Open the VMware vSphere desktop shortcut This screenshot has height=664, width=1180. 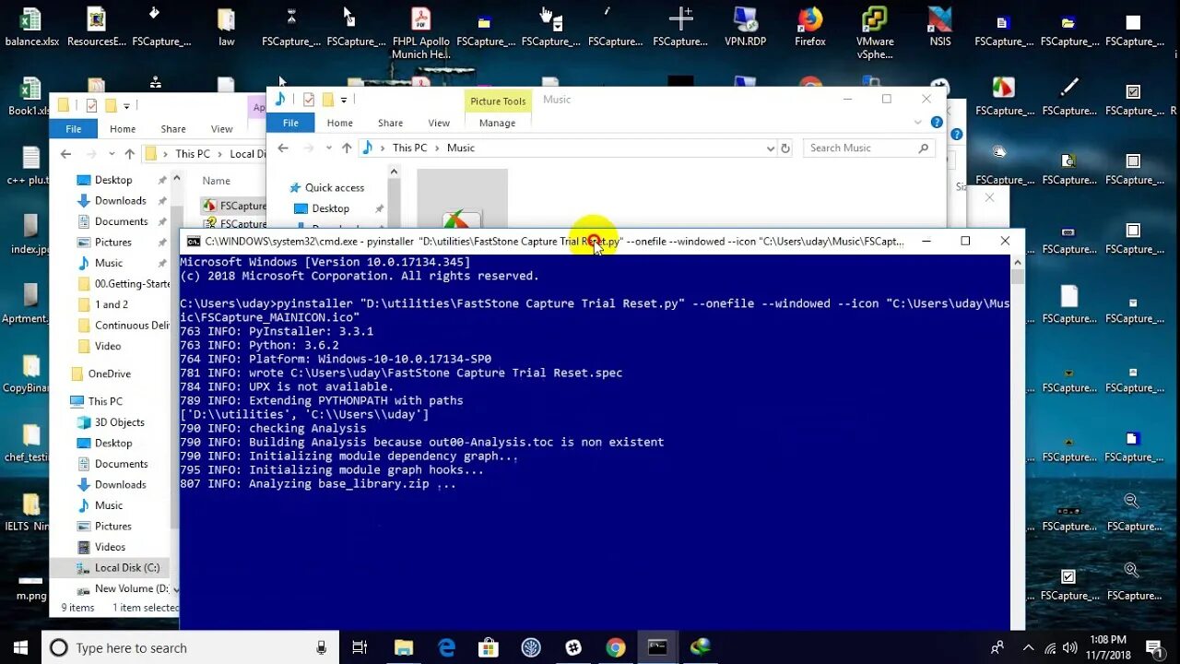coord(875,32)
